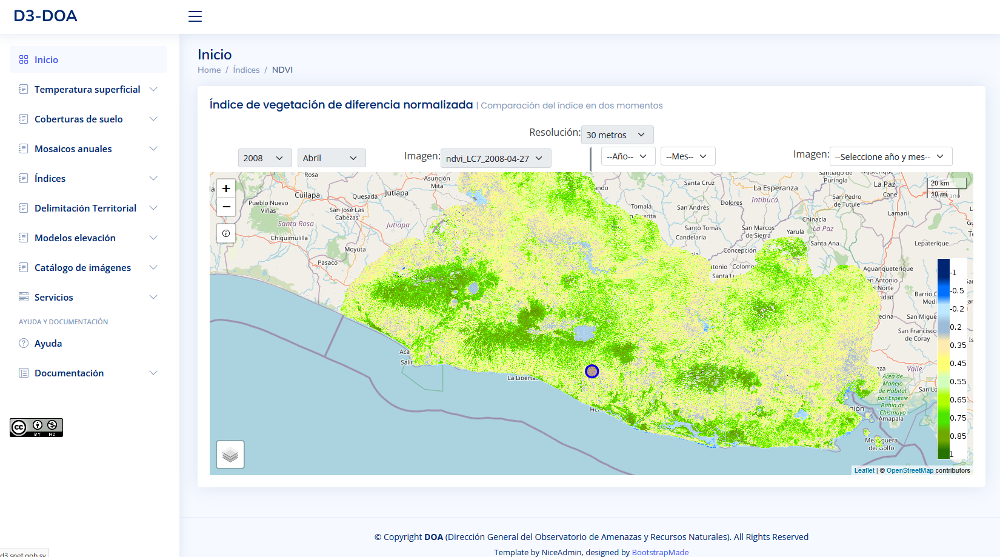
Task: Open the Inicio sidebar item
Action: coord(88,59)
